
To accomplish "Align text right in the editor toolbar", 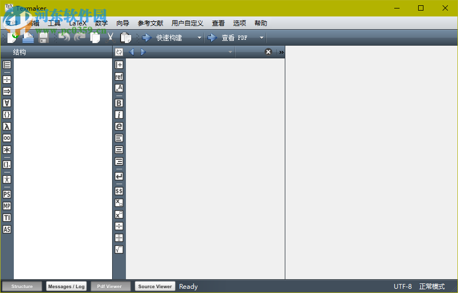I will tap(119, 161).
